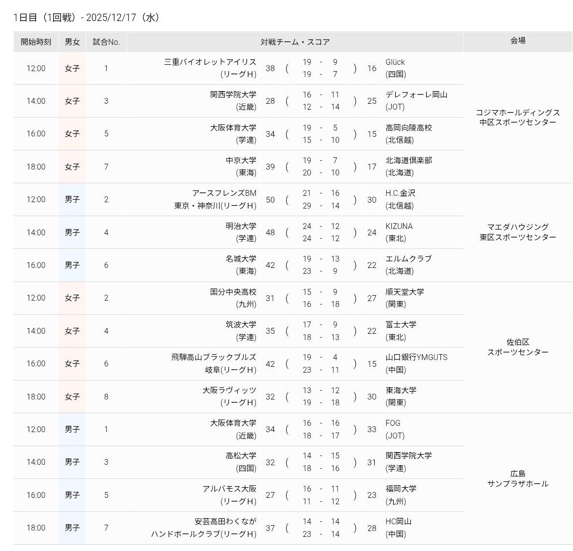
Task: Click the 会場 column header
Action: 517,40
